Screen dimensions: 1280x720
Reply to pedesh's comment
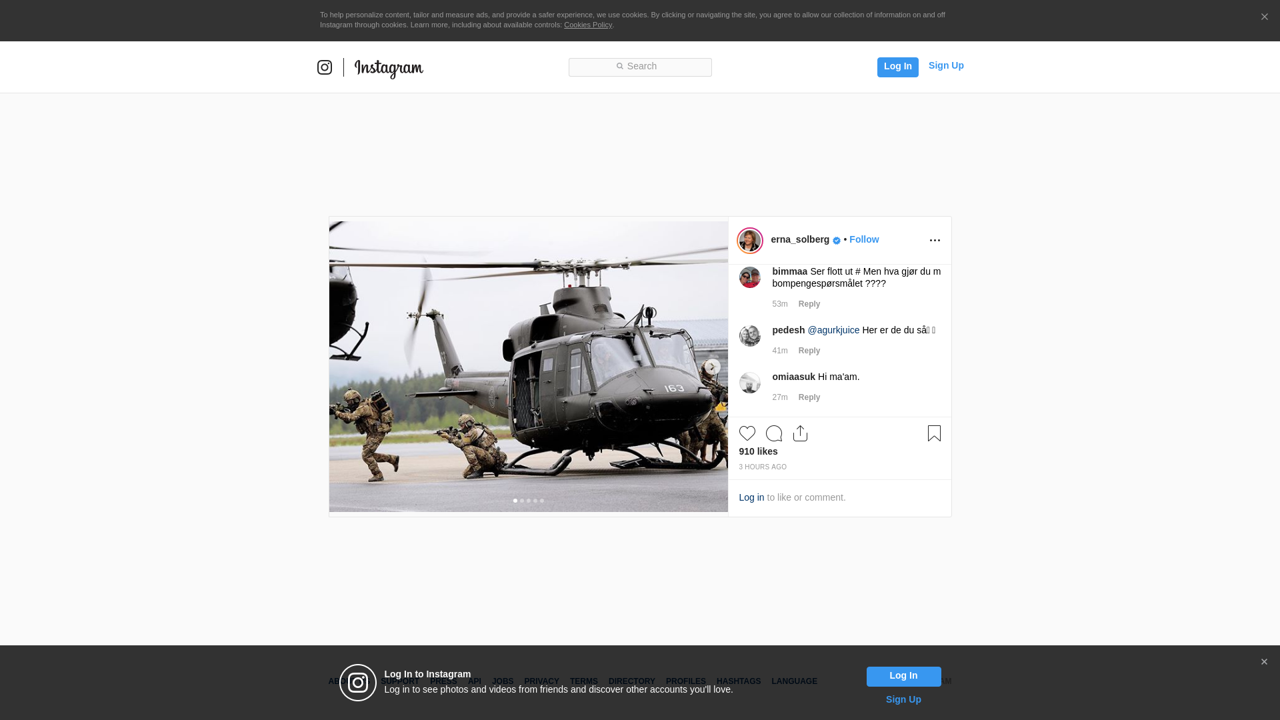click(x=809, y=351)
